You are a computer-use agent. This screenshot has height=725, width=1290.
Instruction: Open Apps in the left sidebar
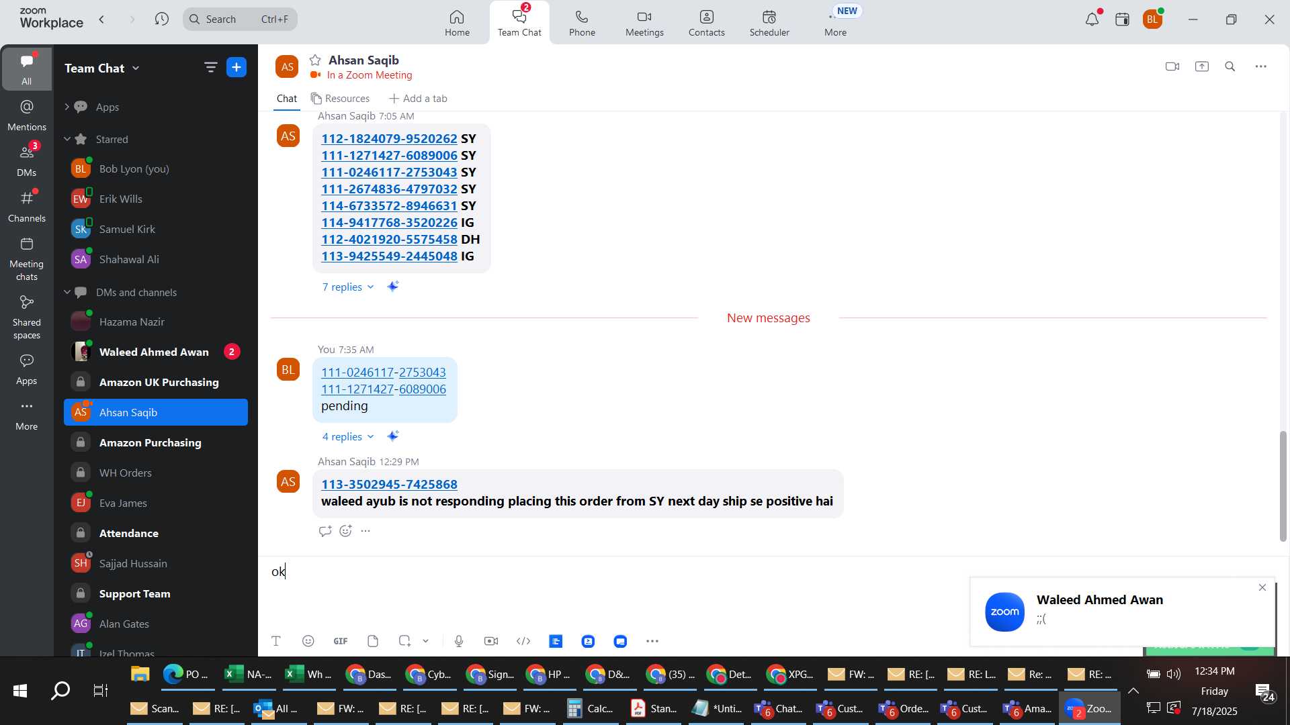click(26, 369)
